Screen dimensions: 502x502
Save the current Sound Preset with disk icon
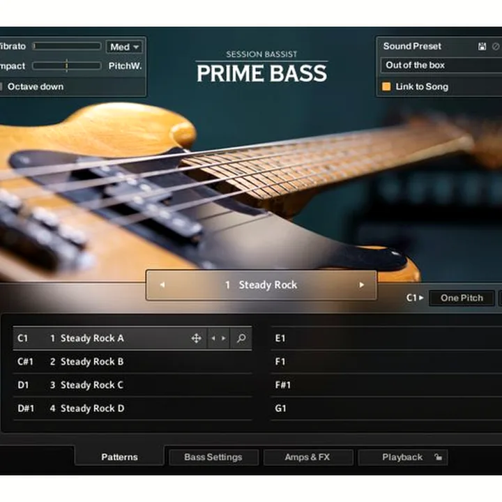pos(482,47)
